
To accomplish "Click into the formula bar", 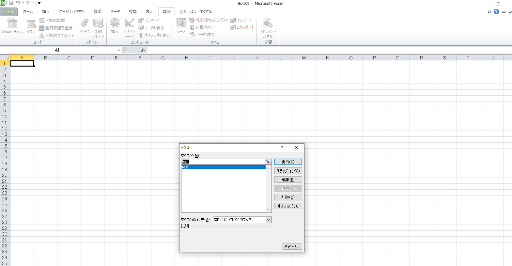I will 329,50.
